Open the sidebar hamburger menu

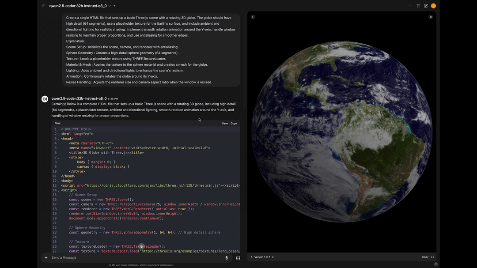click(43, 6)
